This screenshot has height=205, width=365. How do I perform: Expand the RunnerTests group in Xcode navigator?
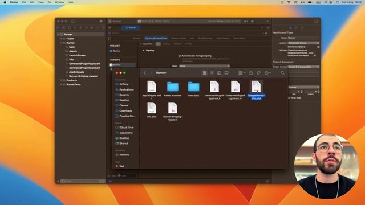coord(61,85)
